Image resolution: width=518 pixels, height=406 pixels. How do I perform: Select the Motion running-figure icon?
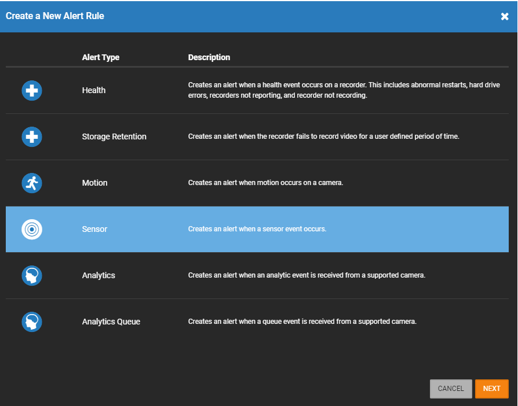[32, 183]
